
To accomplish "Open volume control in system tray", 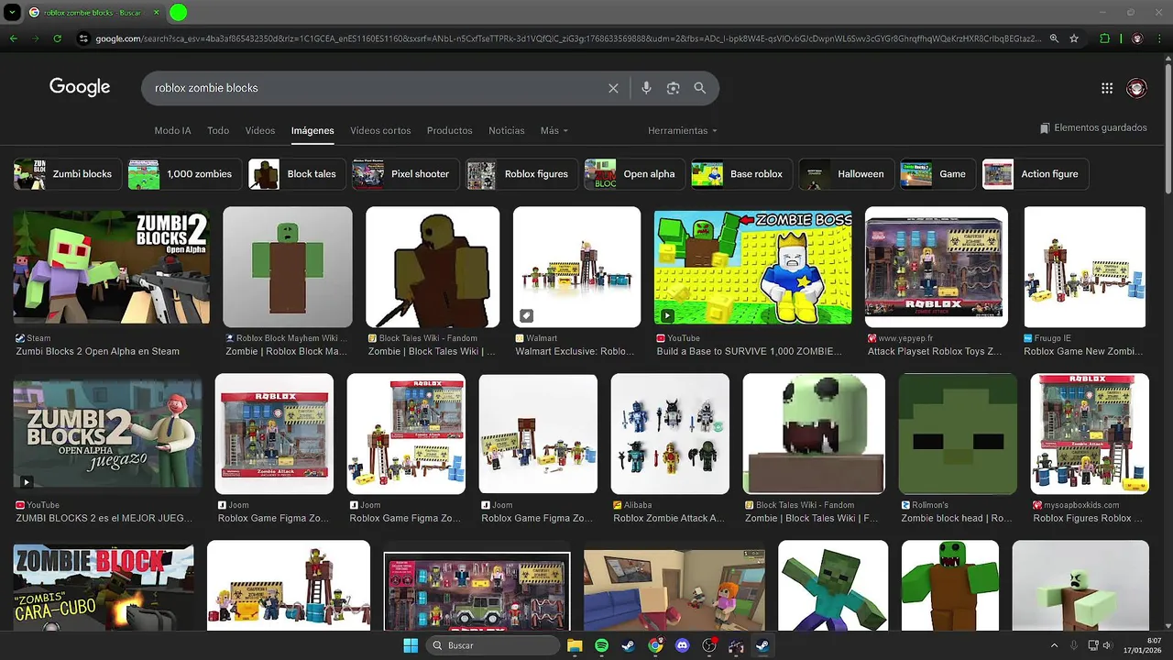I will coord(1107,645).
